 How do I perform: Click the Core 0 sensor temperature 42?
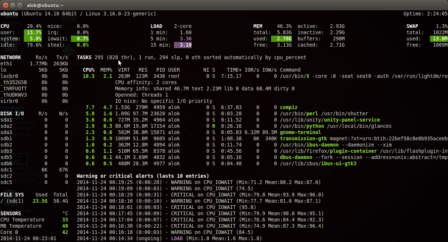(65, 232)
